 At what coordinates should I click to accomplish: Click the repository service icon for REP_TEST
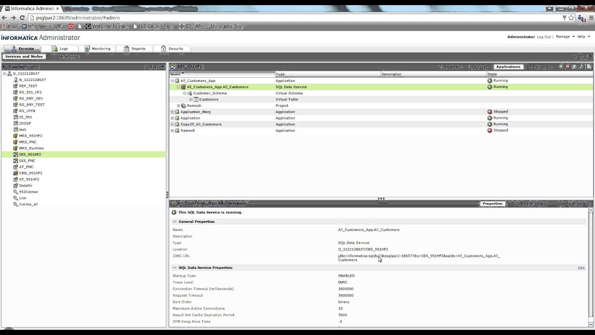click(16, 86)
